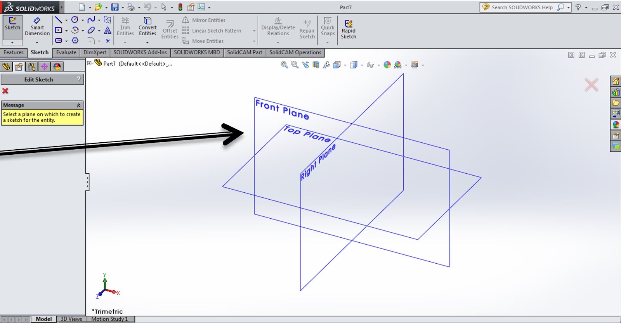This screenshot has width=621, height=323.
Task: Click the Front Plane label in viewport
Action: [282, 109]
